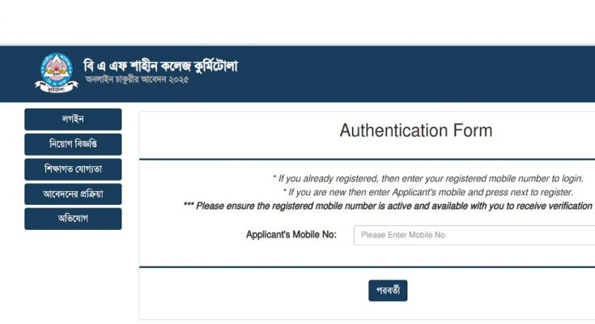Select শিক্ষাগত যোগ্যতা in the sidebar
This screenshot has height=324, width=595.
click(73, 169)
